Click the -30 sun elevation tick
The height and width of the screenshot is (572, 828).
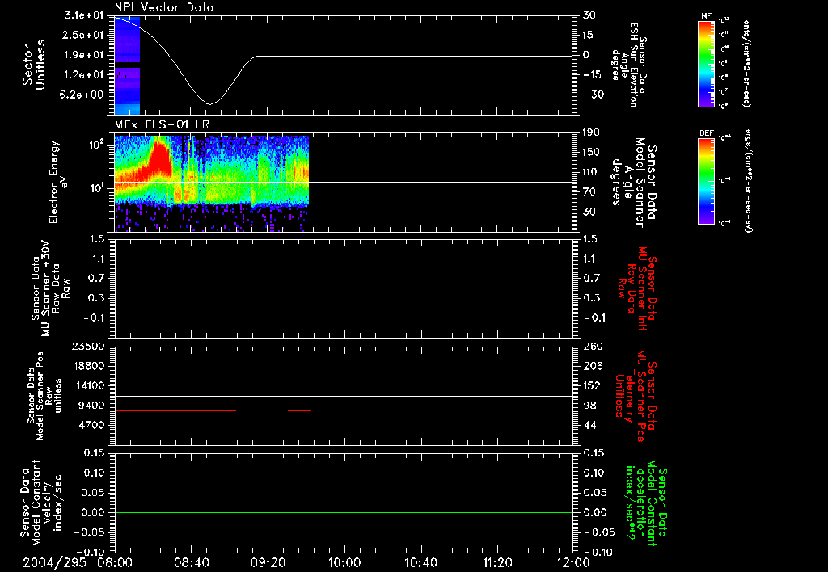[x=593, y=95]
